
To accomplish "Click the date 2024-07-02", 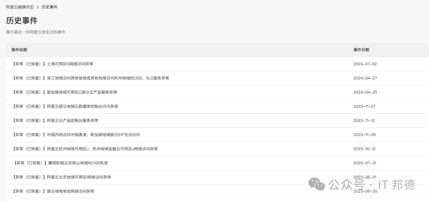I will pos(365,64).
